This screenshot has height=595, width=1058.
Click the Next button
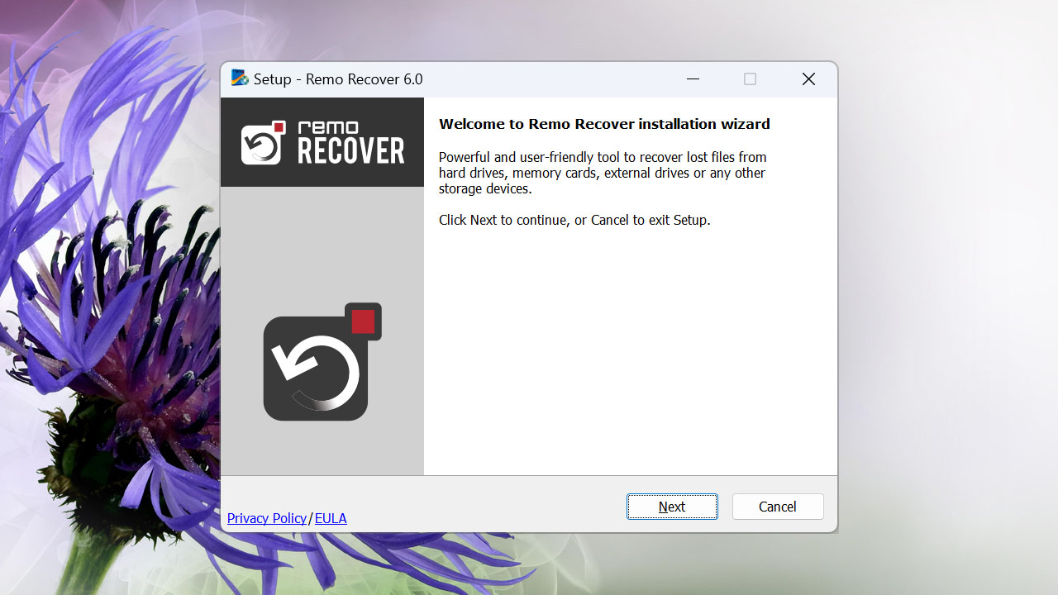(x=672, y=507)
